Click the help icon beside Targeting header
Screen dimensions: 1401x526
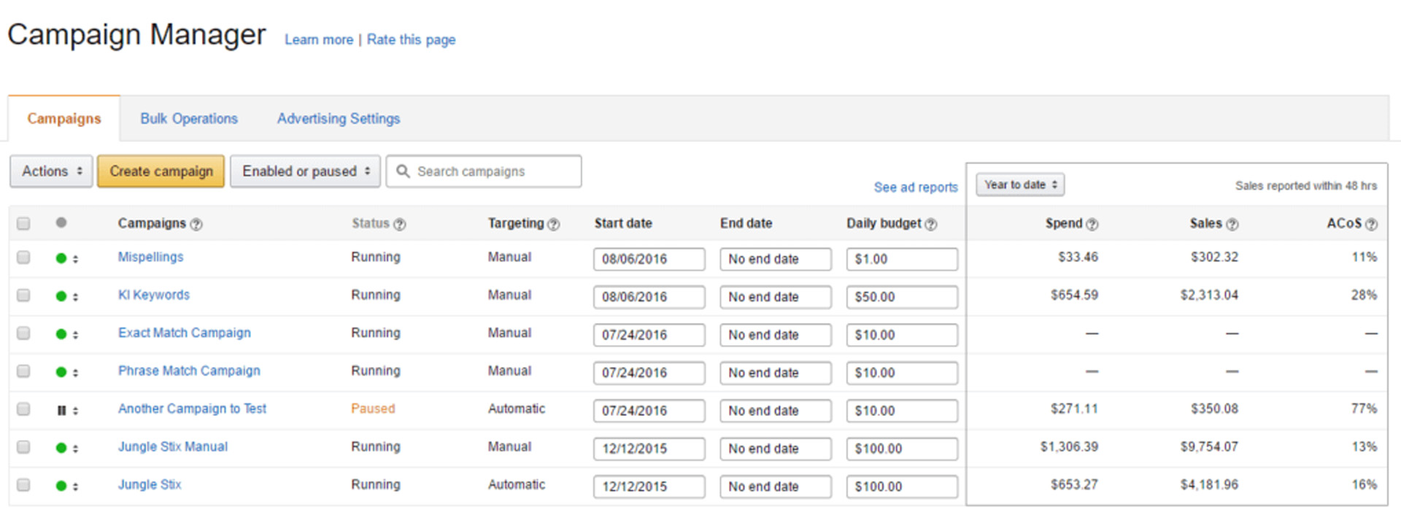(554, 225)
